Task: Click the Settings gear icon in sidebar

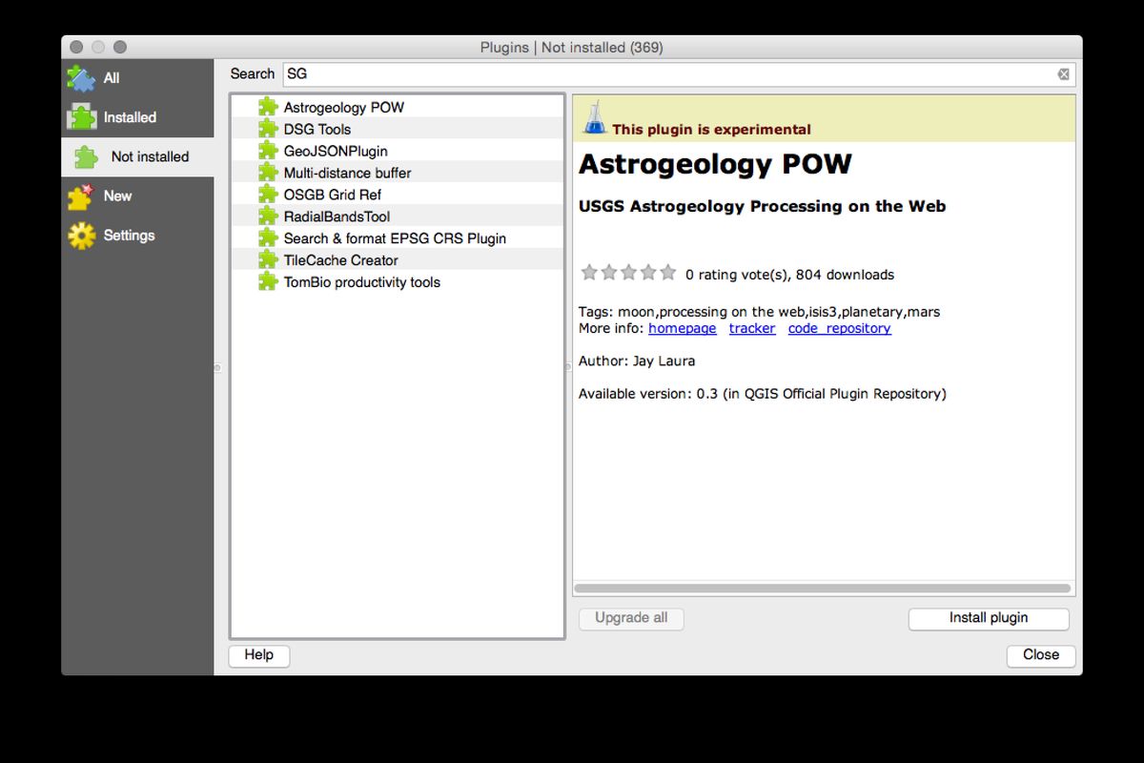Action: (x=82, y=236)
